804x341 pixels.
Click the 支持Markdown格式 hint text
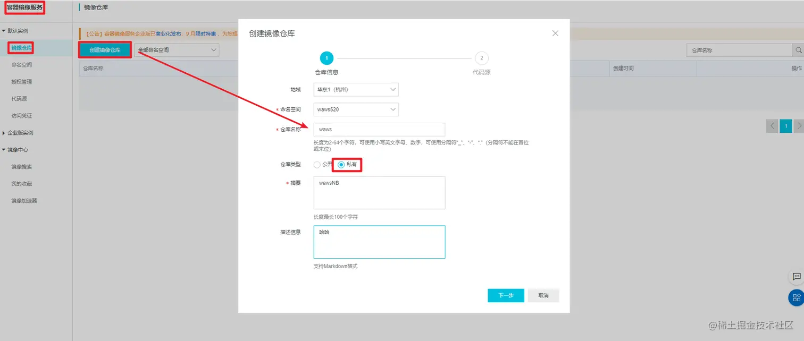tap(336, 266)
